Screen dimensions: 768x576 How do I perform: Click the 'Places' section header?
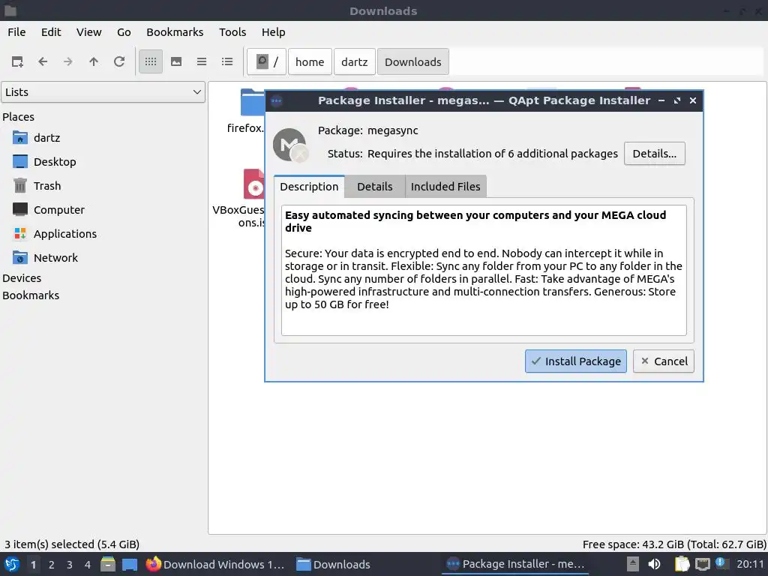tap(19, 117)
